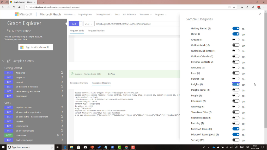Open document icon next to my profile query
The height and width of the screenshot is (150, 267).
(62, 73)
